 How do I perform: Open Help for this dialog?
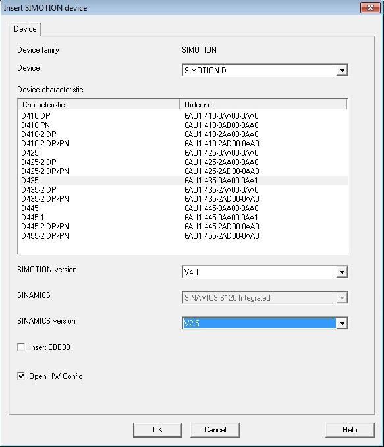pos(350,430)
